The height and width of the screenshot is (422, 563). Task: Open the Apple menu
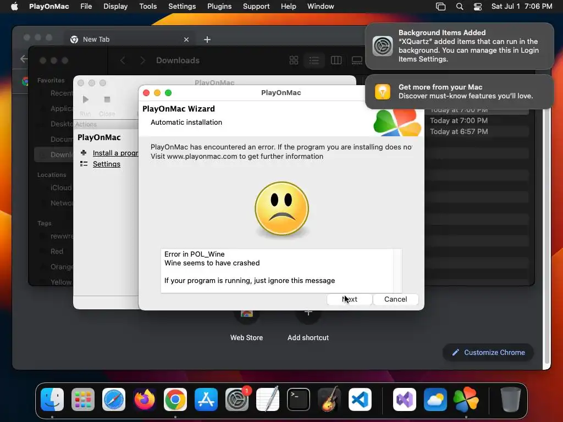(x=14, y=7)
